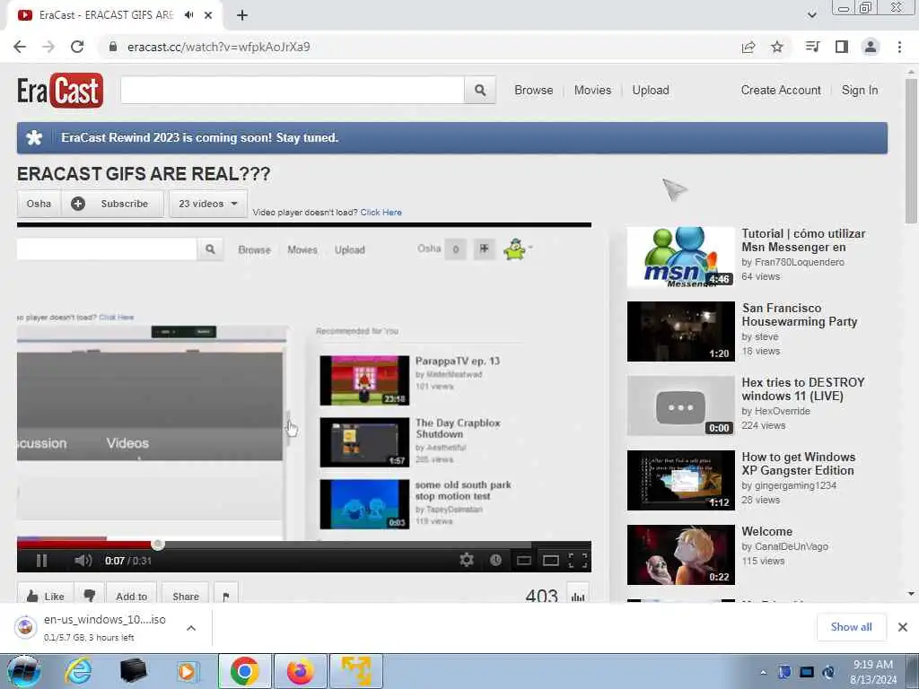Viewport: 919px width, 689px height.
Task: Open the video statistics bar-chart icon
Action: [578, 596]
